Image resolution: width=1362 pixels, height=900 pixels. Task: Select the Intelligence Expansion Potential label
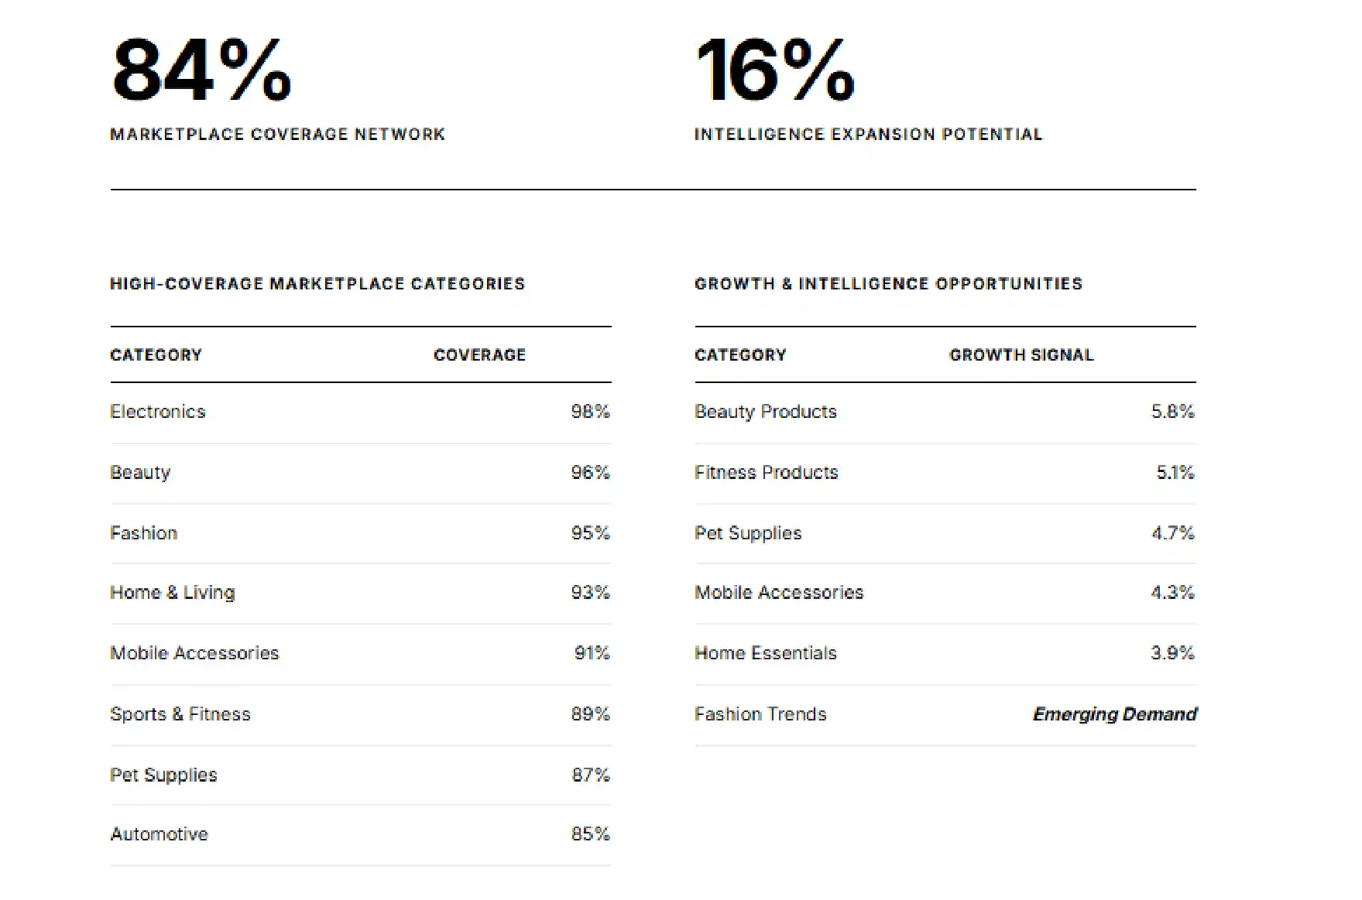point(868,135)
